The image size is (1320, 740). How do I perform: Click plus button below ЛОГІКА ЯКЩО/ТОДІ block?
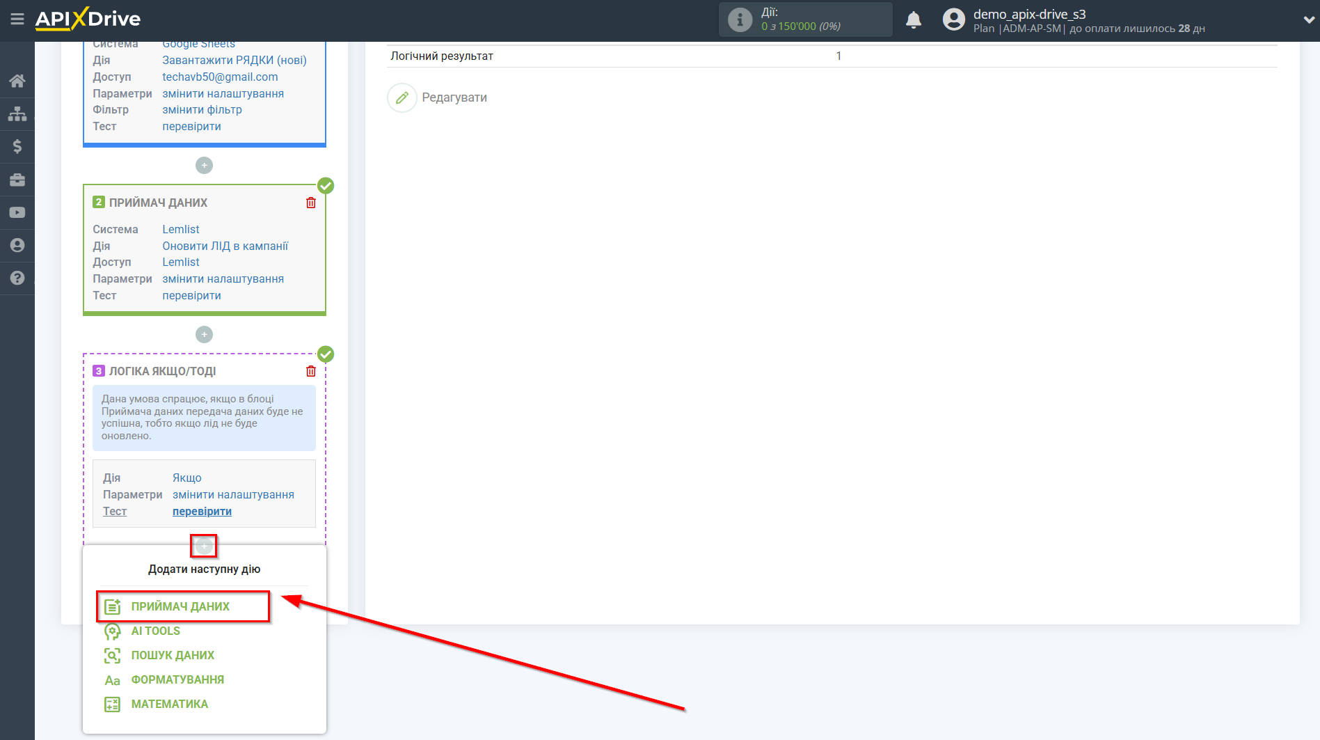pos(204,546)
